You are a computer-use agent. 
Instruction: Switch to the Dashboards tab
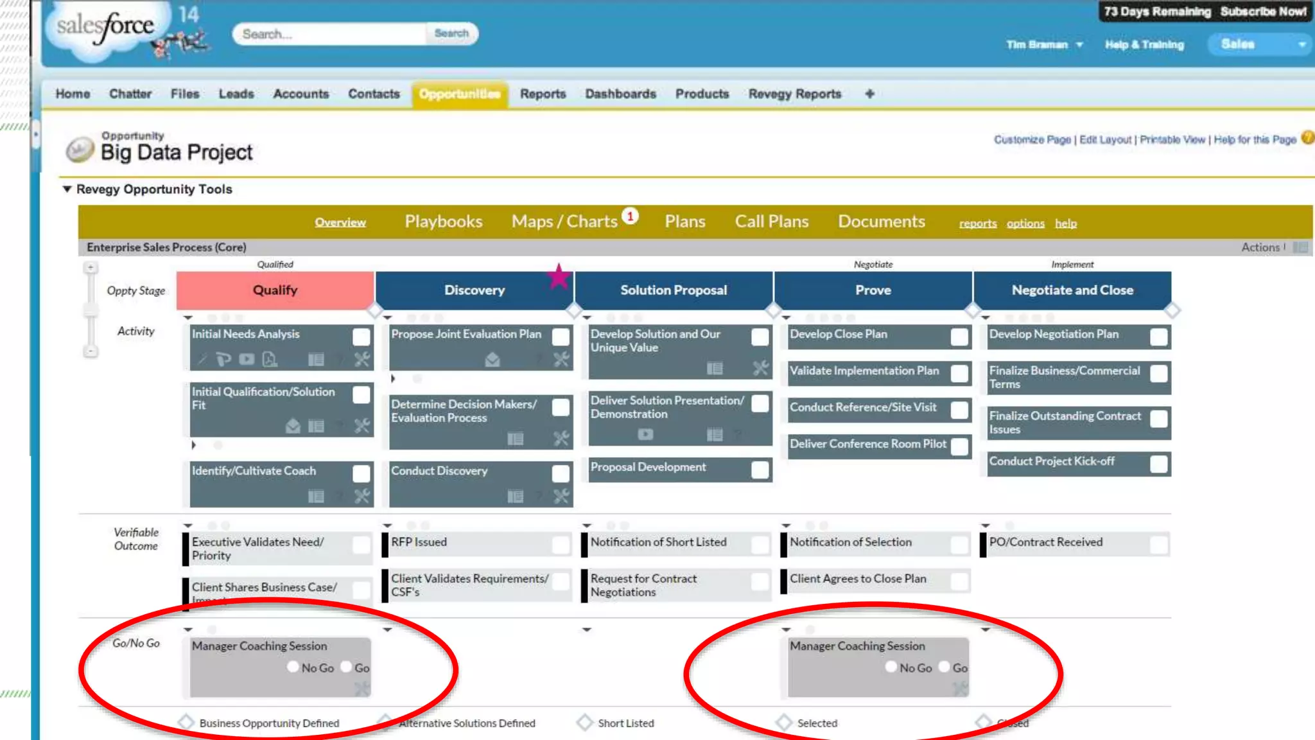coord(620,94)
